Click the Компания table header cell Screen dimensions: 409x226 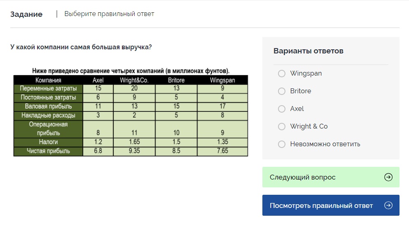pyautogui.click(x=48, y=80)
